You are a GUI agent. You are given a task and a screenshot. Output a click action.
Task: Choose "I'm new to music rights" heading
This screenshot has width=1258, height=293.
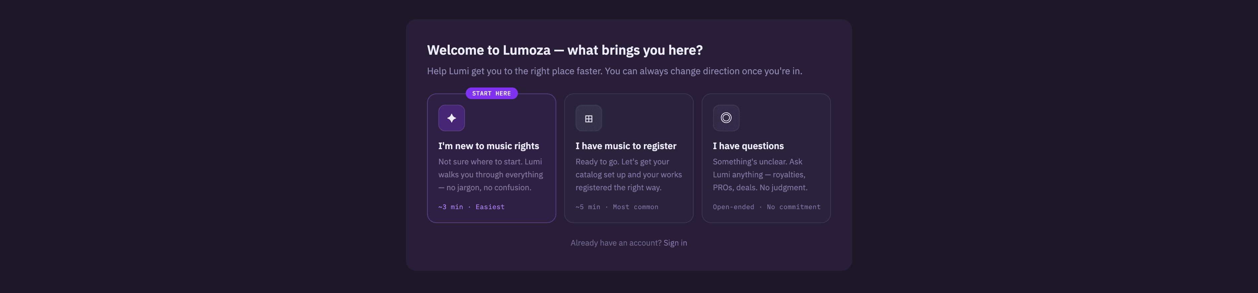(488, 146)
